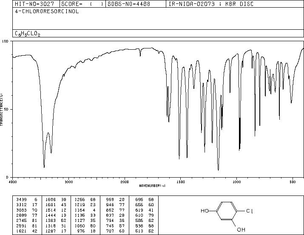Image resolution: width=304 pixels, height=235 pixels.
Task: Click the HIT-NO=3027 header field
Action: pyautogui.click(x=34, y=4)
